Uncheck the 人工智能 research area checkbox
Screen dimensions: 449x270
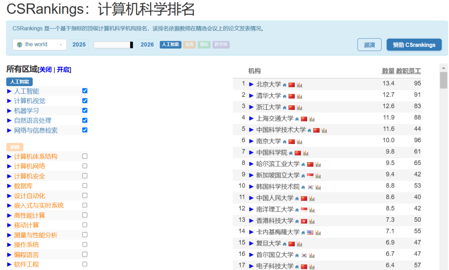tap(85, 91)
